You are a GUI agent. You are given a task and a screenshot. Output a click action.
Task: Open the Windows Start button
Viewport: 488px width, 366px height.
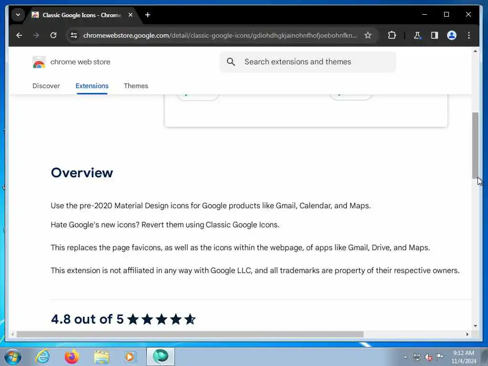click(x=13, y=356)
